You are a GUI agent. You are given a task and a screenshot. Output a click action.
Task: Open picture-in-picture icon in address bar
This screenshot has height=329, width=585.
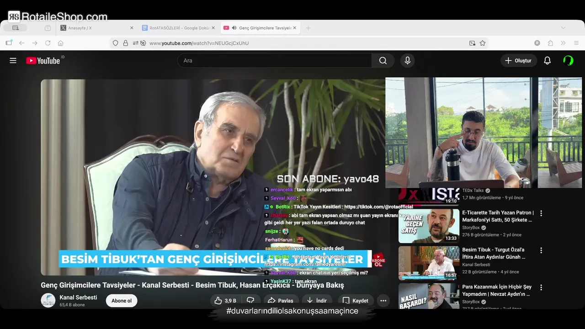(472, 43)
